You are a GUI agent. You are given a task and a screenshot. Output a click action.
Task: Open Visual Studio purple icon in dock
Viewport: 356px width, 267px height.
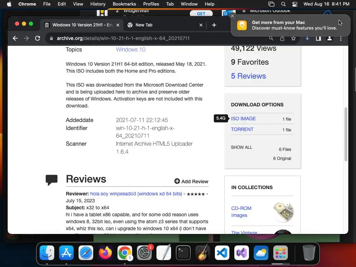(x=242, y=253)
